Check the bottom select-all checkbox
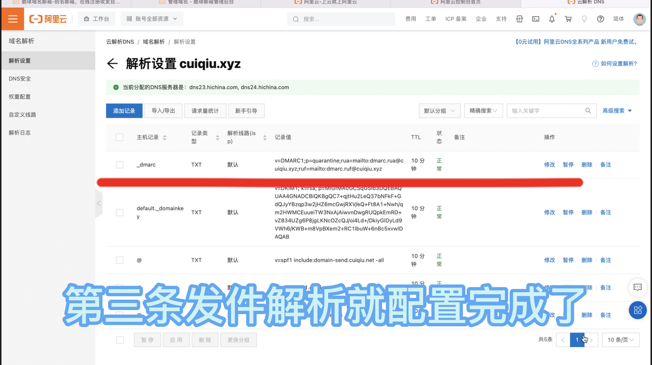Image resolution: width=652 pixels, height=365 pixels. pyautogui.click(x=120, y=340)
